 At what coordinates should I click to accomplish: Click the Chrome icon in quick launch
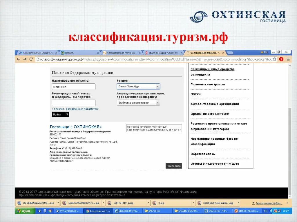(x=50, y=211)
